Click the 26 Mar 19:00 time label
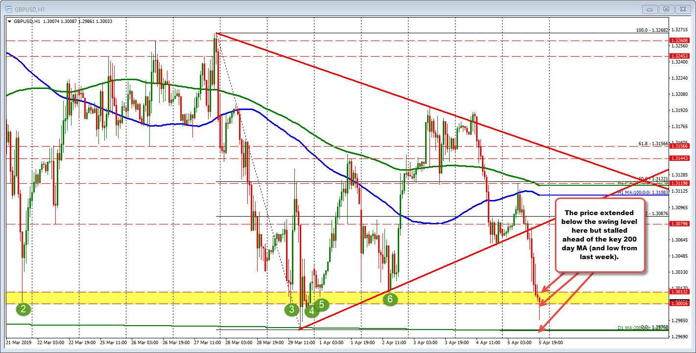 (x=177, y=343)
